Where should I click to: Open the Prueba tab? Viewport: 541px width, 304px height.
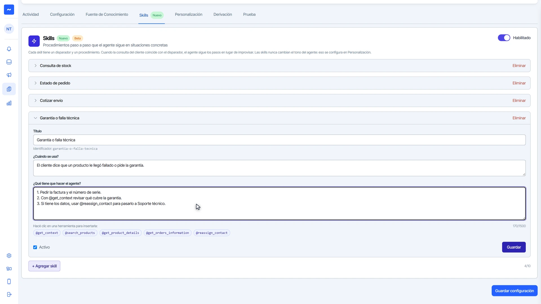249,14
